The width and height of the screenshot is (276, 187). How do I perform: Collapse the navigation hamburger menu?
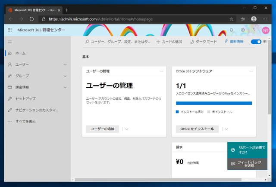10,42
